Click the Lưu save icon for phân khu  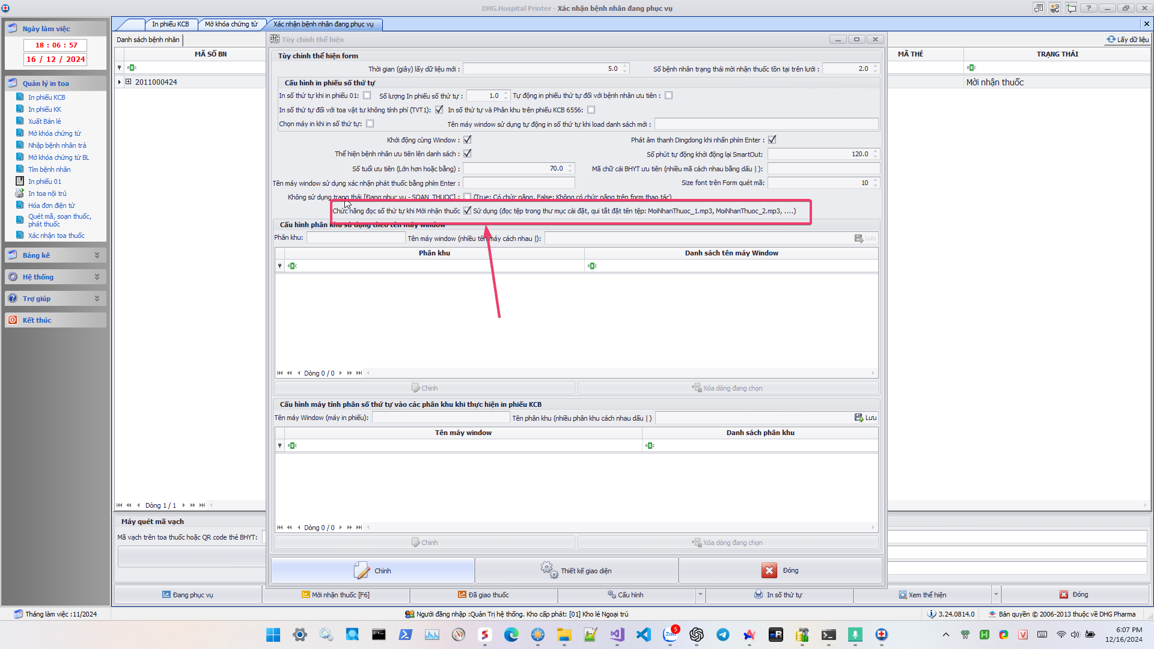click(858, 238)
